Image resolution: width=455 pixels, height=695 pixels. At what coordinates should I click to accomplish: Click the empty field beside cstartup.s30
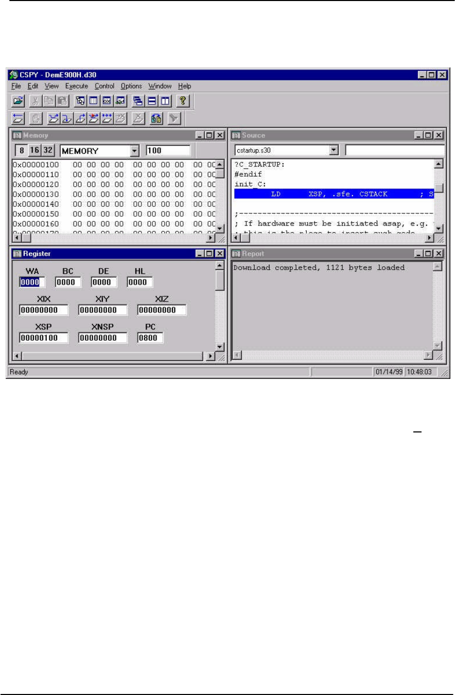(x=395, y=150)
